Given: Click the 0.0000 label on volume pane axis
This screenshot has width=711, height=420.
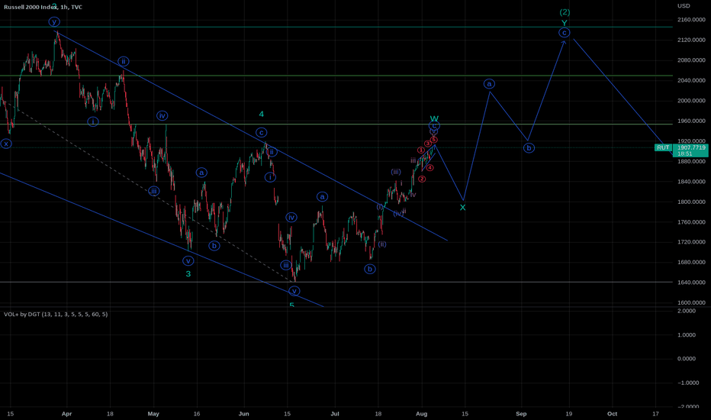Looking at the screenshot, I should click(687, 359).
